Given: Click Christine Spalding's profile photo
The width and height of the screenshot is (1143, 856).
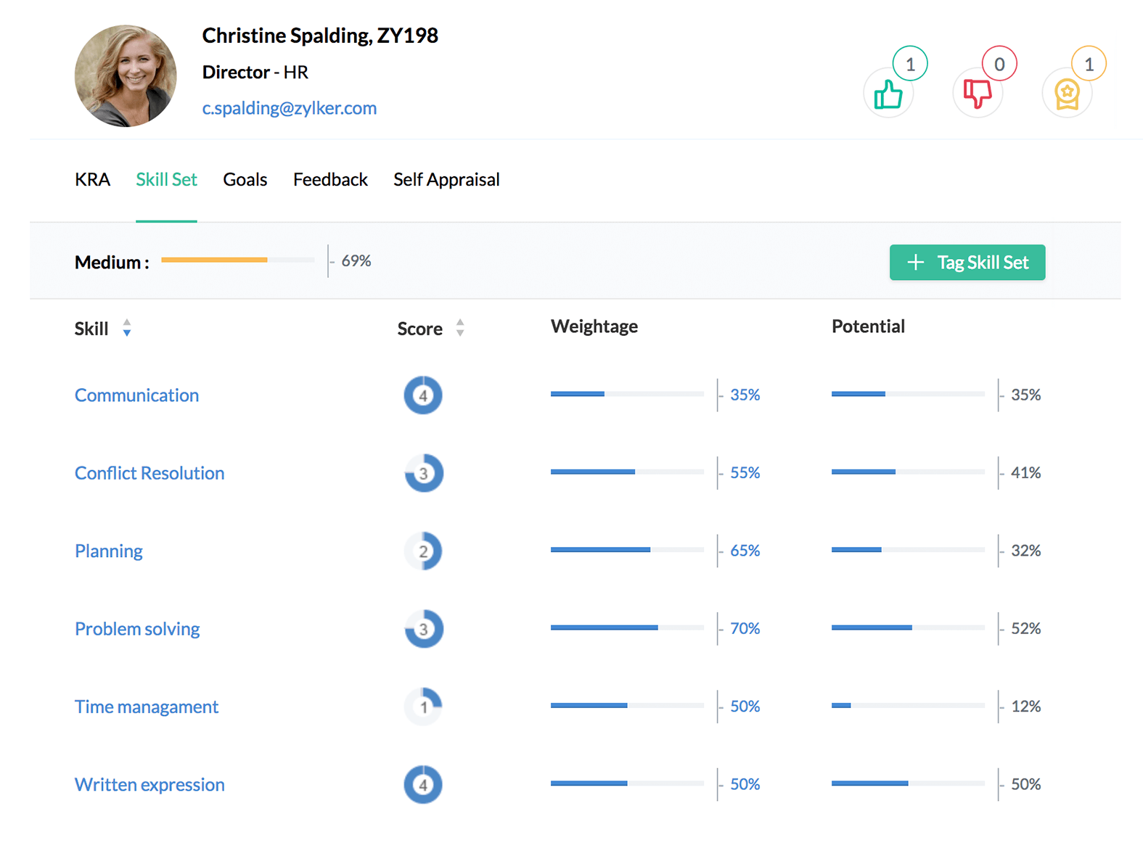Looking at the screenshot, I should pos(126,76).
